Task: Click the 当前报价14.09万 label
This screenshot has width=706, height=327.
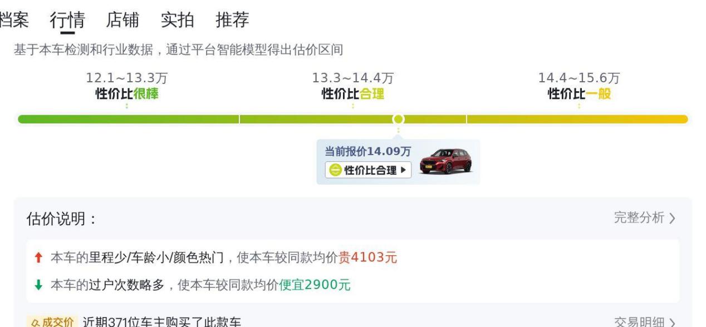Action: (368, 151)
